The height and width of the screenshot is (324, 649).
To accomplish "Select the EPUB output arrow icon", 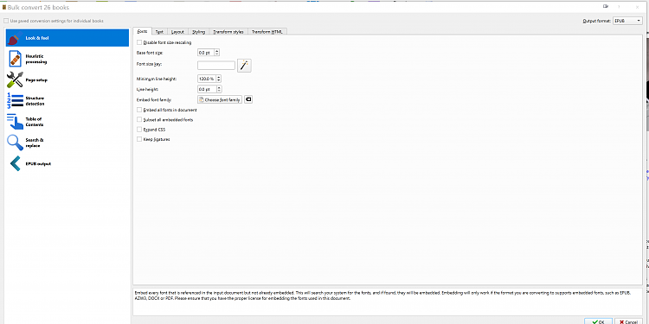I will point(15,163).
